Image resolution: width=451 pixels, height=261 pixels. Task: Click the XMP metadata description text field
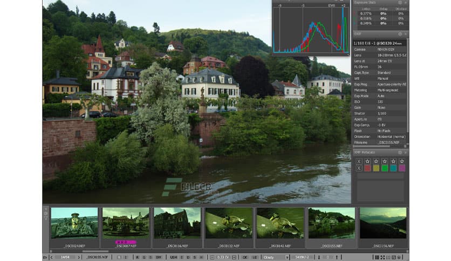(380, 191)
